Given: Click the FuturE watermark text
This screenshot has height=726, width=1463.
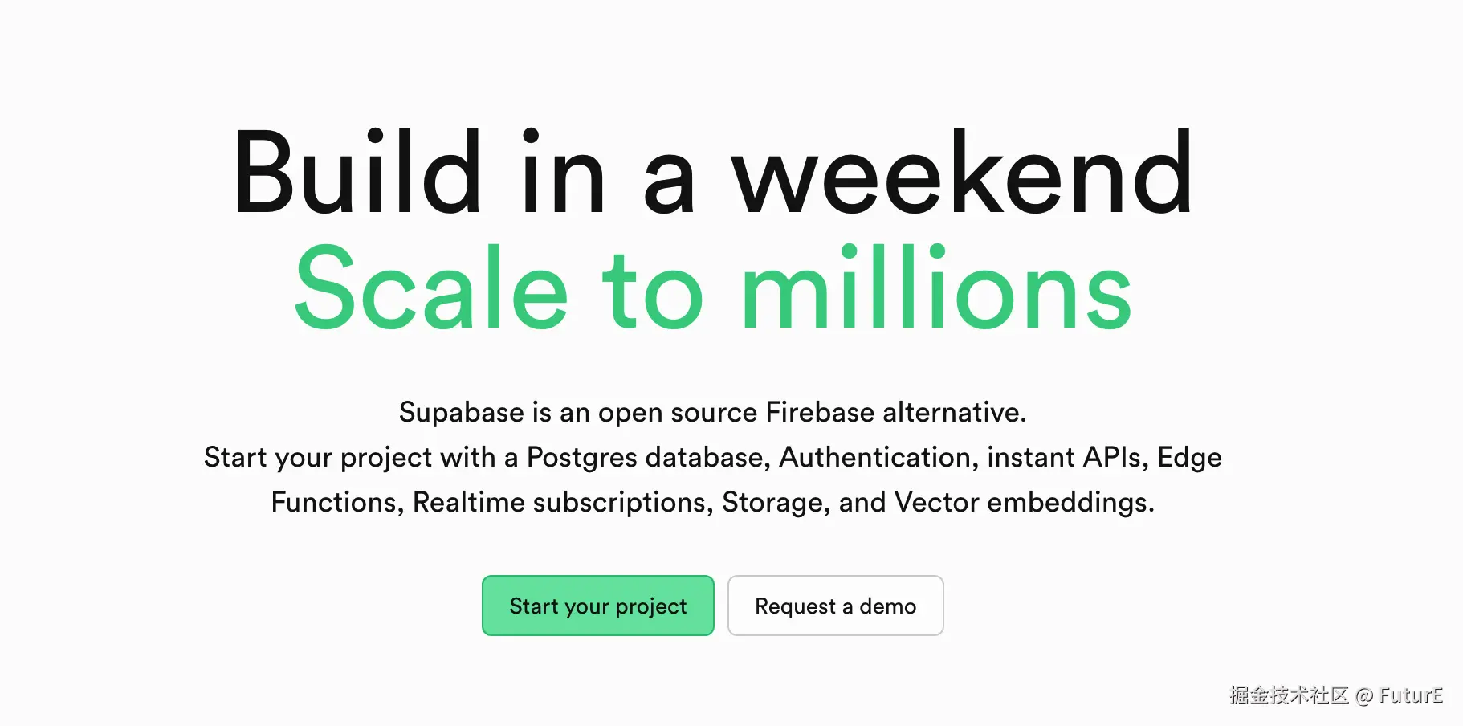Looking at the screenshot, I should pyautogui.click(x=1411, y=695).
